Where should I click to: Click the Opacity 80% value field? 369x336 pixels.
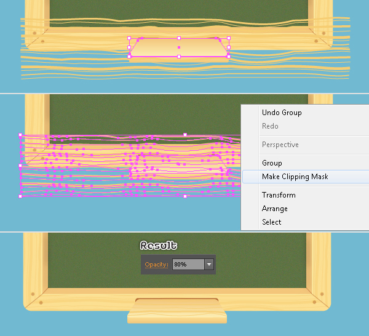(x=188, y=265)
